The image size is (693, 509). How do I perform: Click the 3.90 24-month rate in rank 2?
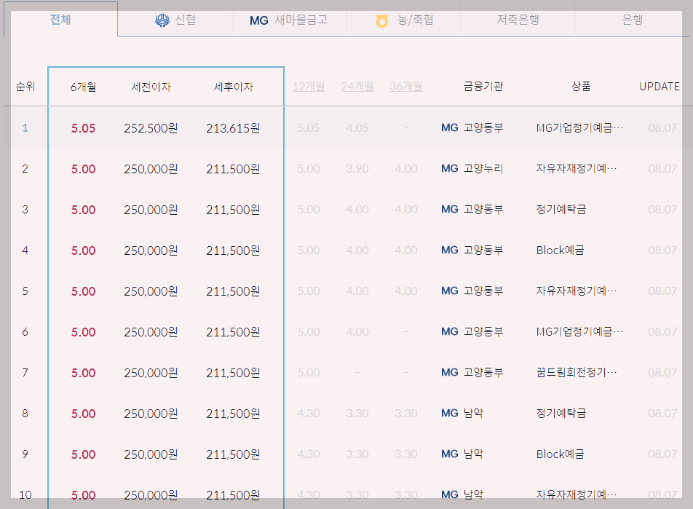357,168
